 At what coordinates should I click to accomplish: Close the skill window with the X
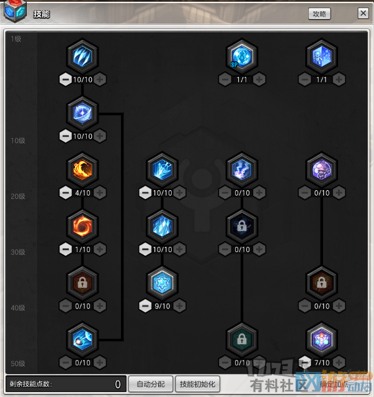pos(363,13)
